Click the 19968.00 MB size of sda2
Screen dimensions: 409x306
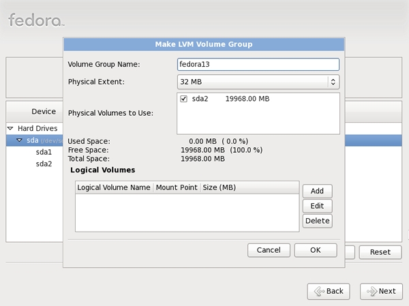tap(247, 99)
